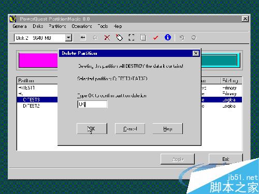Click Help button in Delete Partition dialog
The height and width of the screenshot is (194, 259).
point(168,129)
